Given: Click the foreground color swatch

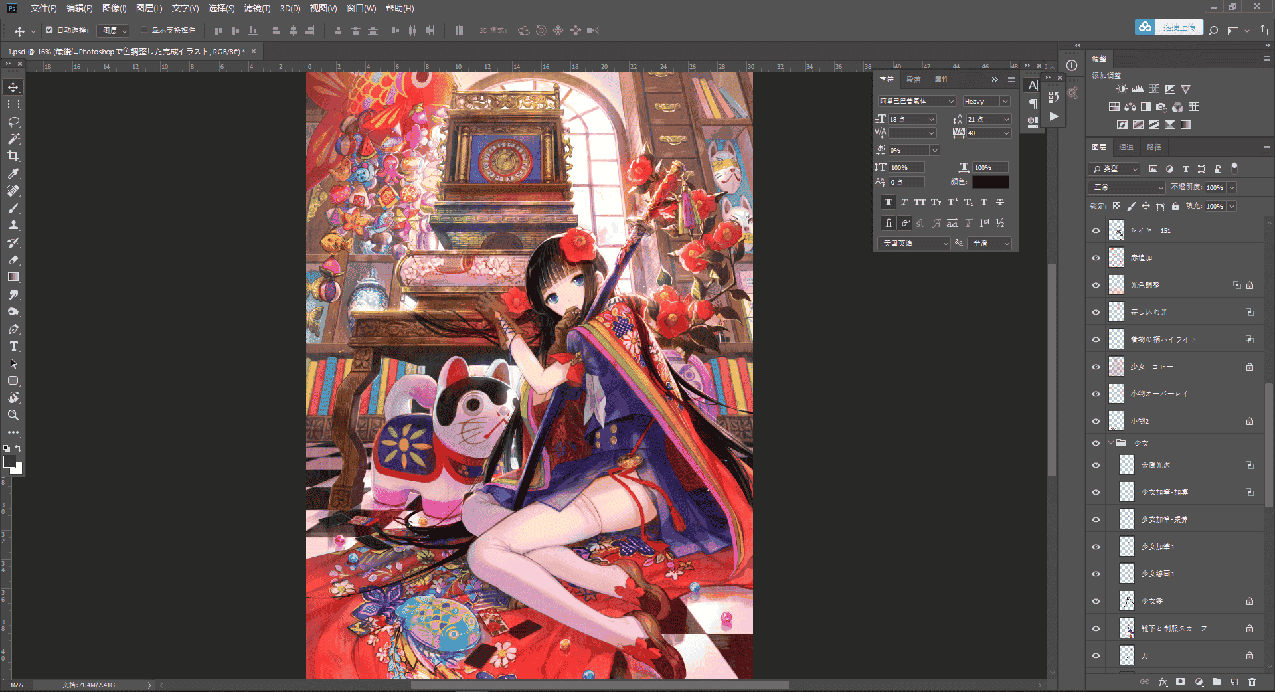Looking at the screenshot, I should coord(9,462).
